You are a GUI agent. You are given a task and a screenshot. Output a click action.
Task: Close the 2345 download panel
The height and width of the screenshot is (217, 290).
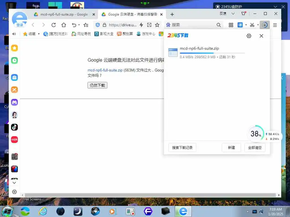pyautogui.click(x=261, y=36)
